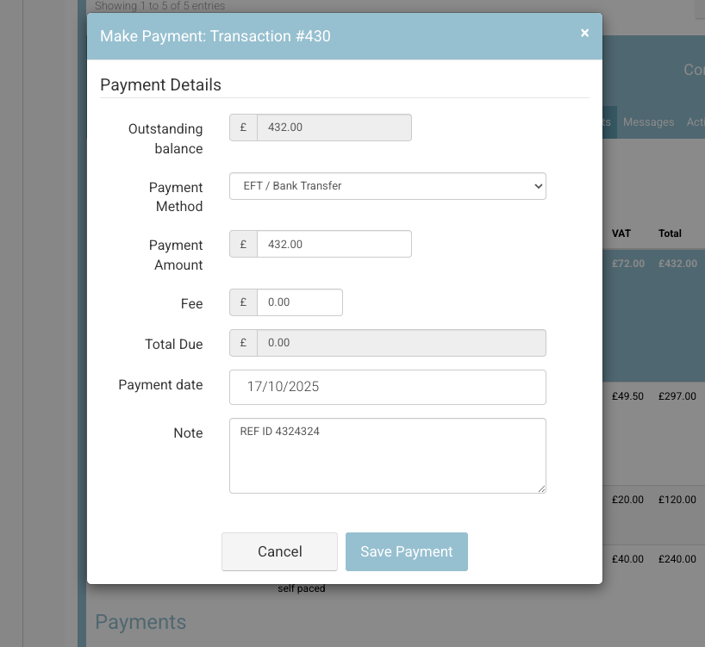705x647 pixels.
Task: Click the Payment date field
Action: tap(387, 387)
